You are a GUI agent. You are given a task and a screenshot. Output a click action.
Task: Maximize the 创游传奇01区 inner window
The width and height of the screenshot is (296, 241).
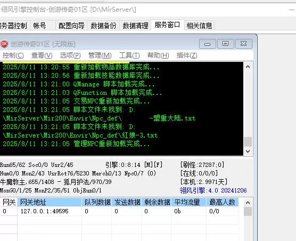tap(225, 44)
